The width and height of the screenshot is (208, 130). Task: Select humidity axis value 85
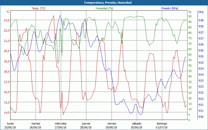[190, 27]
